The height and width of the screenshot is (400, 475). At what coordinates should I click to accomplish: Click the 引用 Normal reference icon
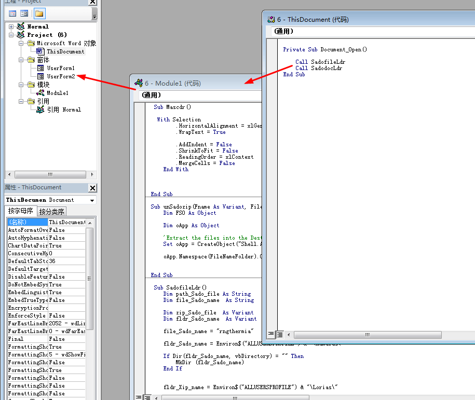pos(40,109)
